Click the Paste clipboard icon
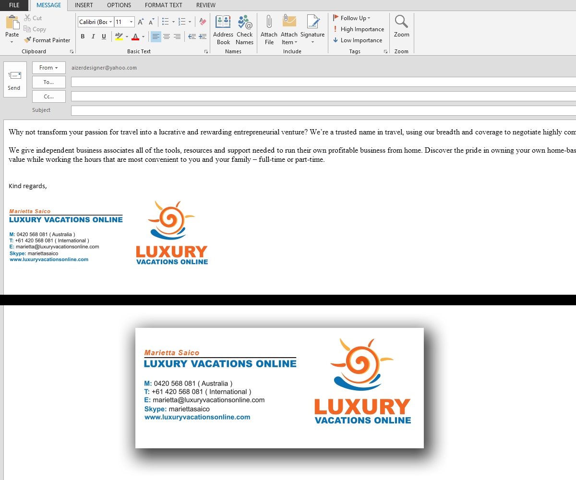 pyautogui.click(x=12, y=22)
